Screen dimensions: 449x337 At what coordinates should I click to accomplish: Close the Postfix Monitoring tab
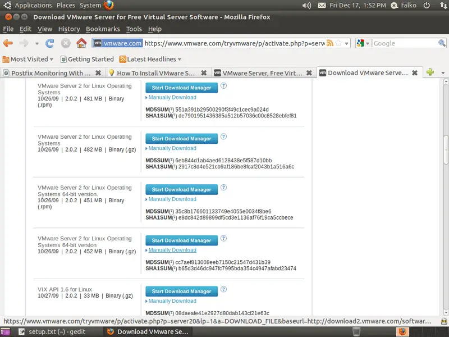click(x=98, y=73)
